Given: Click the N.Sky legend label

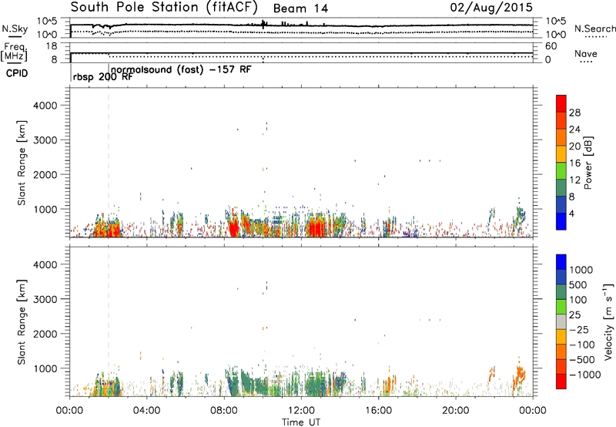Looking at the screenshot, I should pos(15,29).
